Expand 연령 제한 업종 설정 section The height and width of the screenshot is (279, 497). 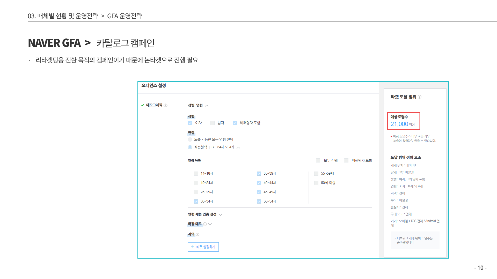tap(221, 214)
